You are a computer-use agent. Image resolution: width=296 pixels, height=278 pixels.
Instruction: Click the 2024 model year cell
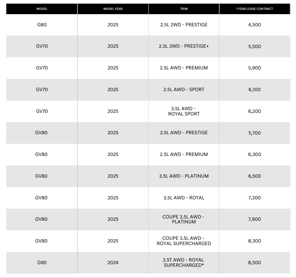[113, 263]
